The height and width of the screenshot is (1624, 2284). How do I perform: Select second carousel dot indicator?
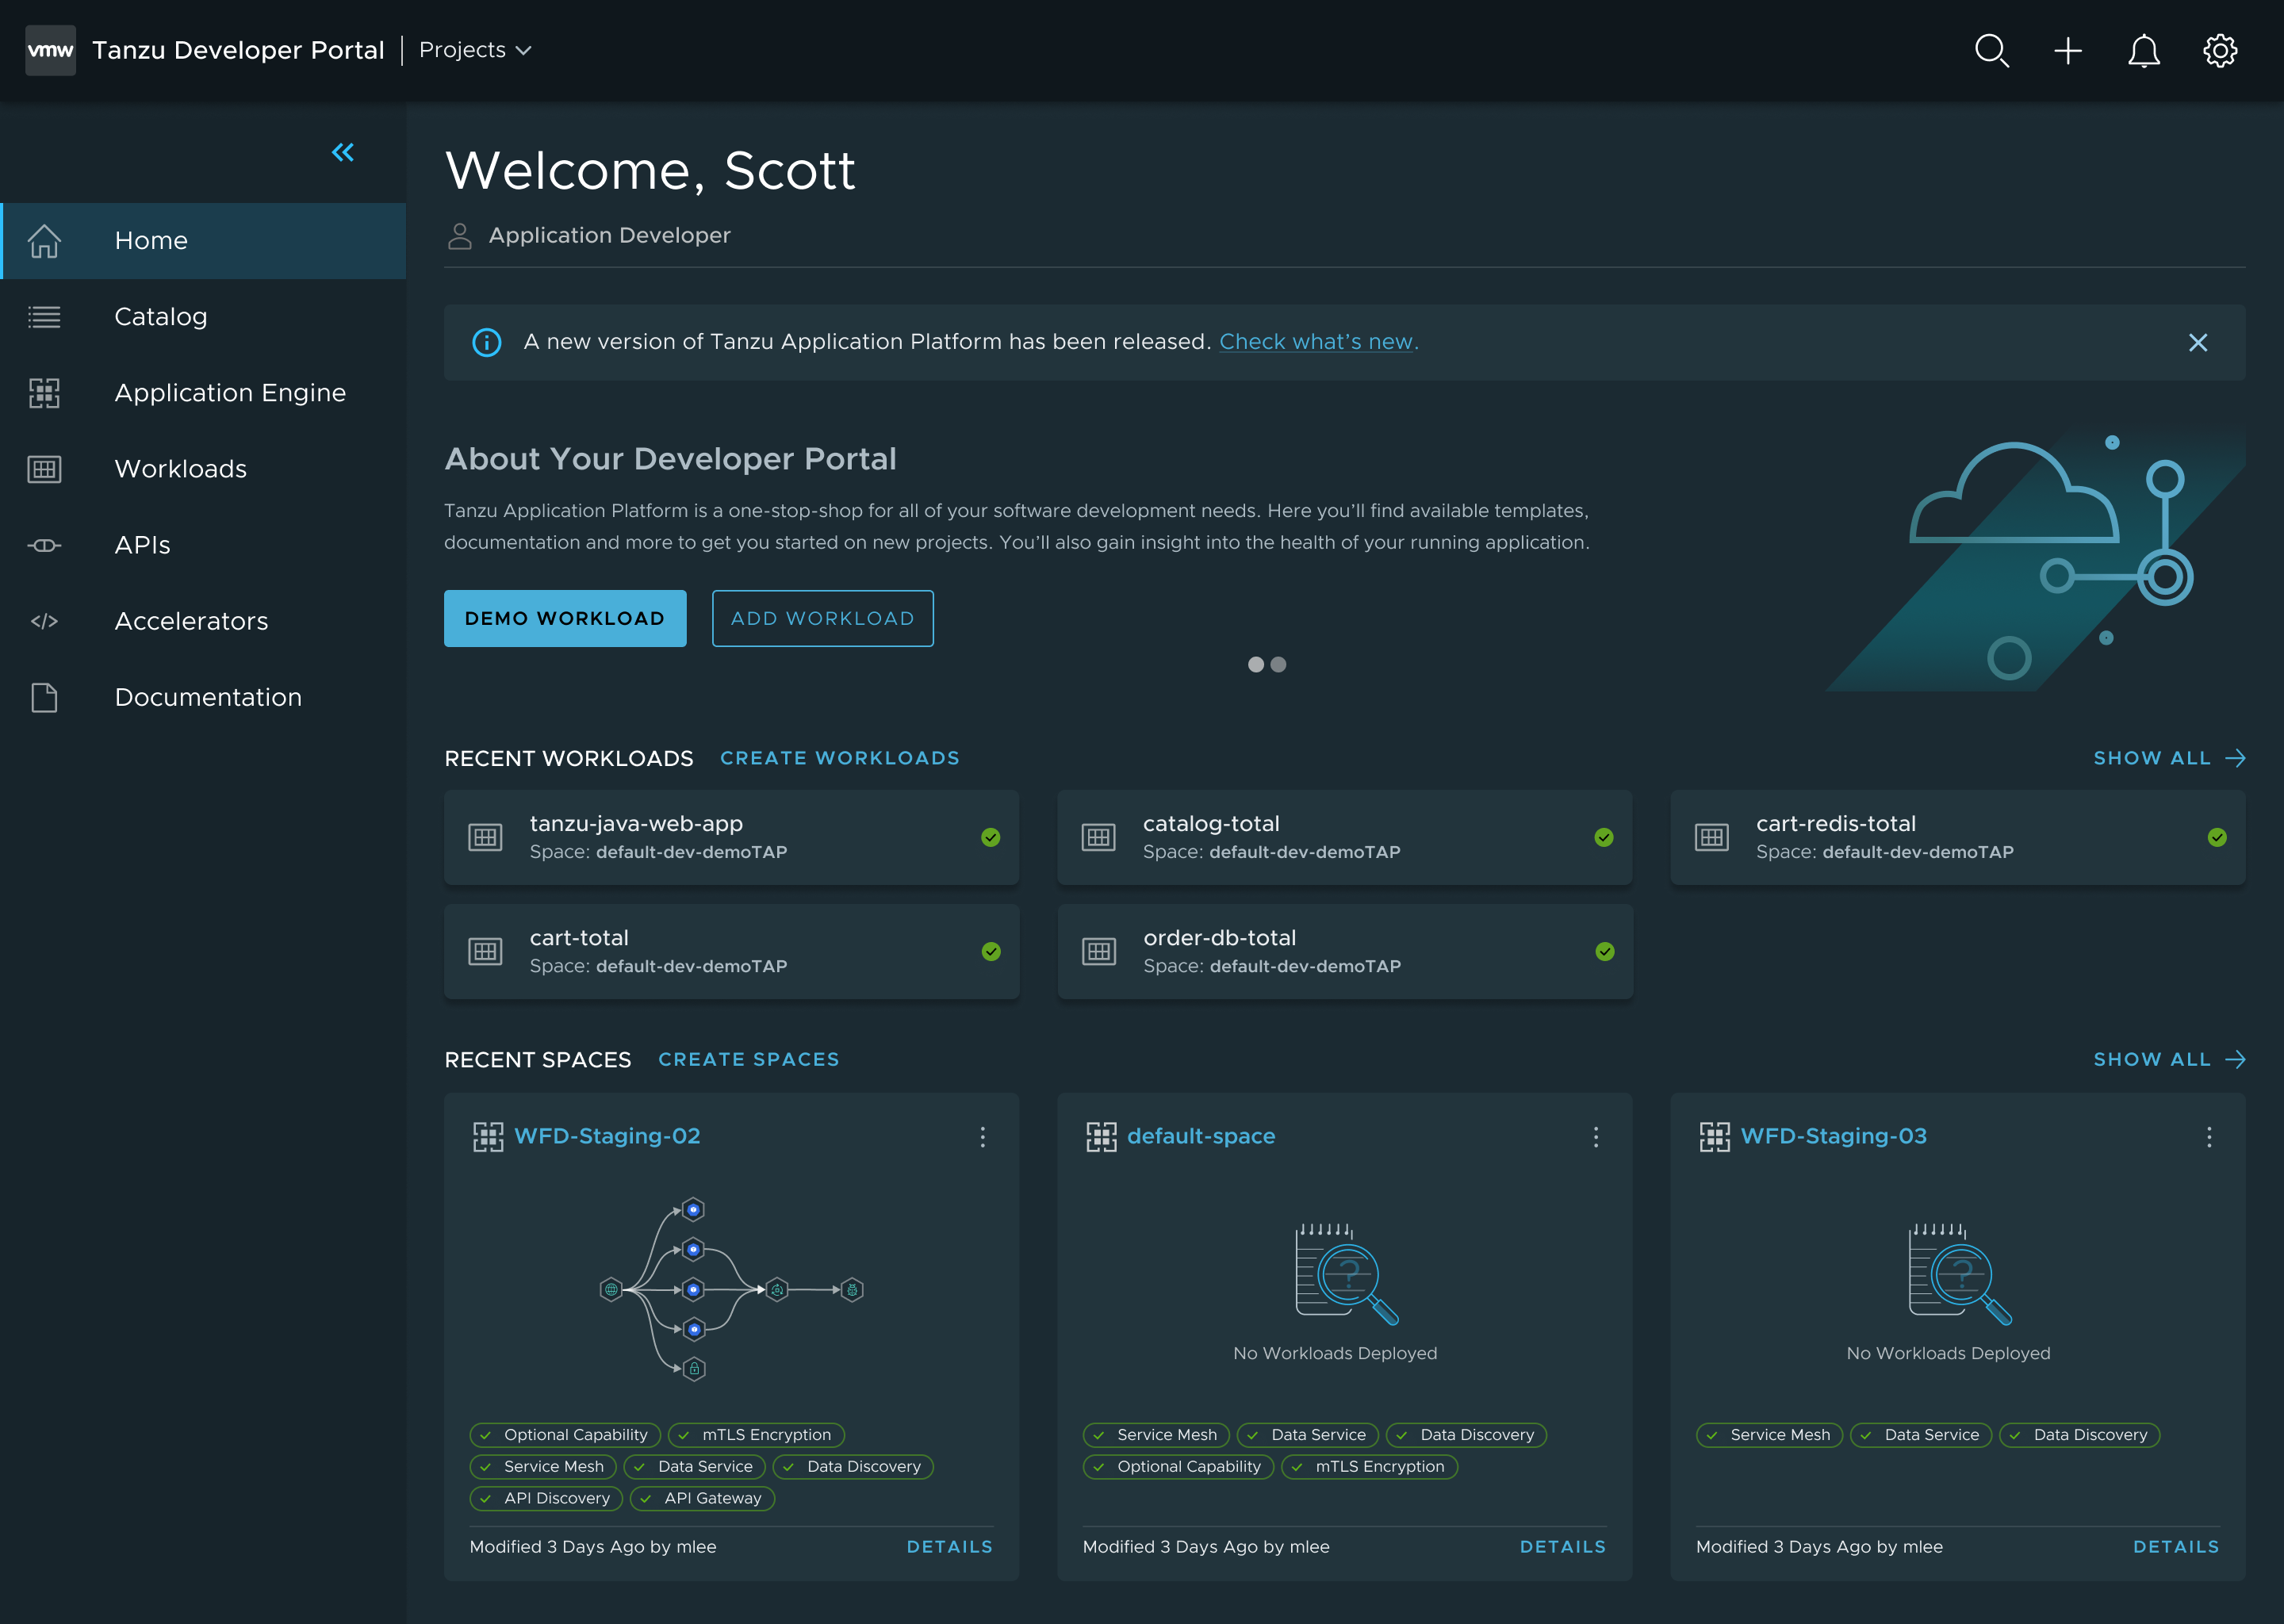[x=1278, y=665]
